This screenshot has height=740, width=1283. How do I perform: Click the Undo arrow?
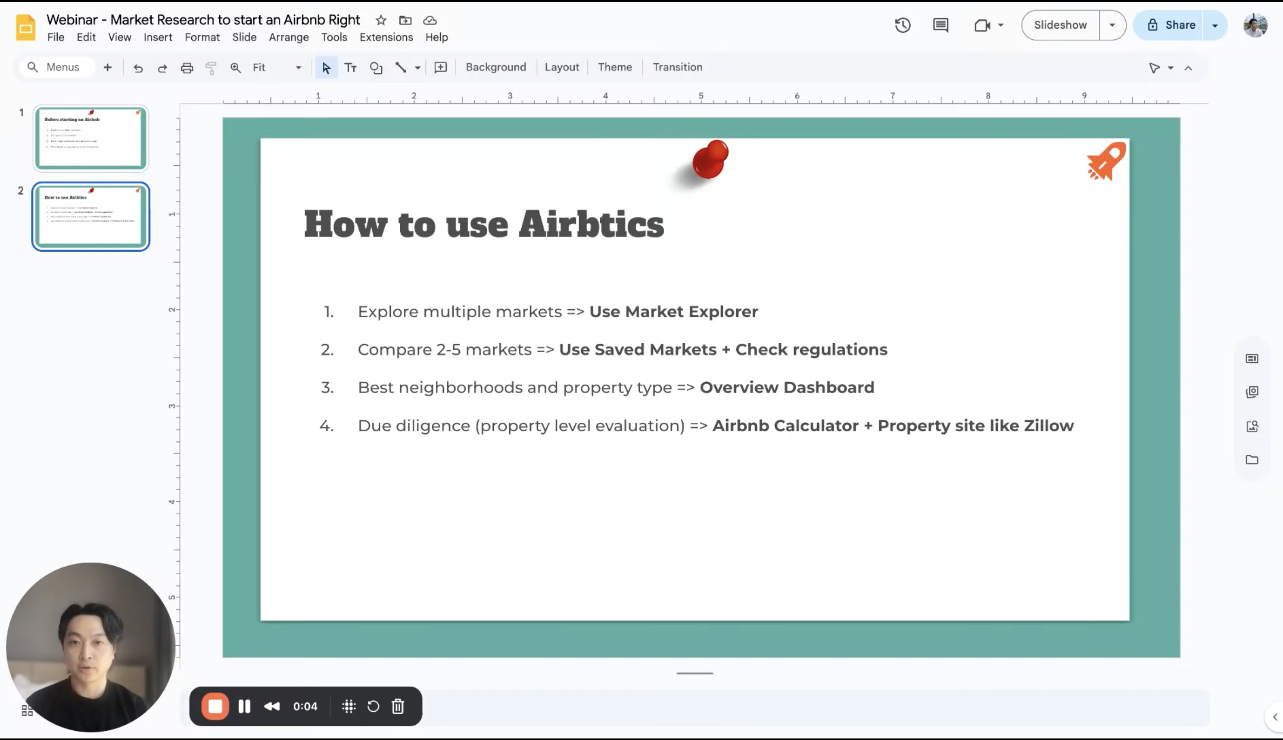138,68
